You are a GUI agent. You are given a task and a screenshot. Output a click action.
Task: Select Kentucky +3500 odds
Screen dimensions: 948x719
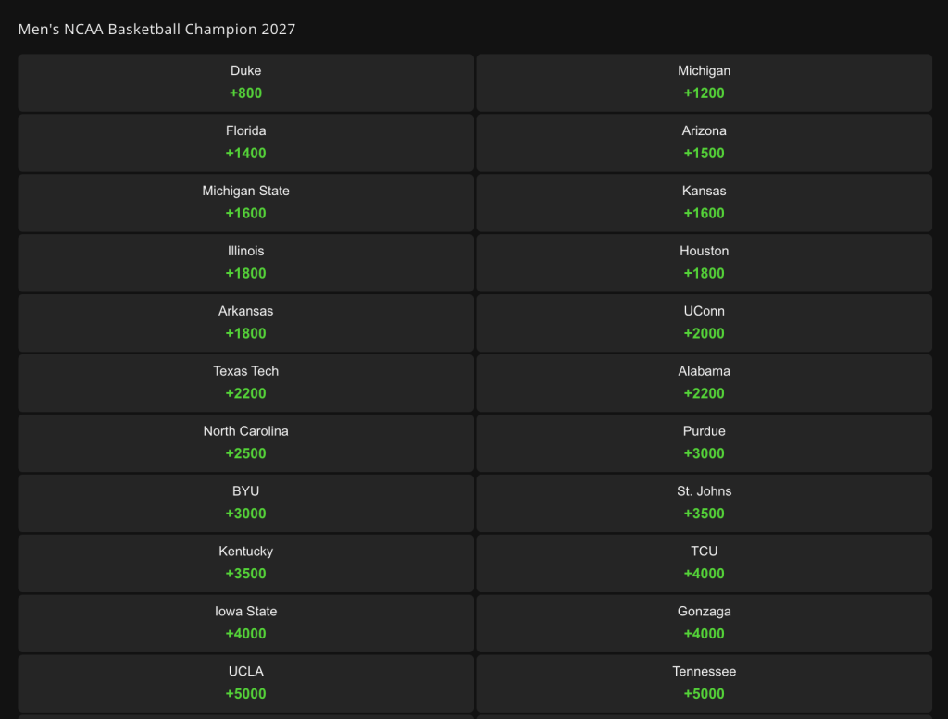point(245,564)
